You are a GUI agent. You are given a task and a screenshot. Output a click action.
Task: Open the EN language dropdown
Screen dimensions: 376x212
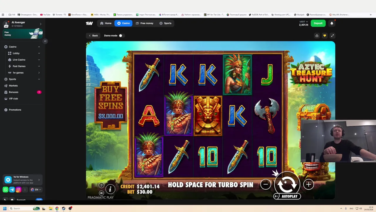36,190
